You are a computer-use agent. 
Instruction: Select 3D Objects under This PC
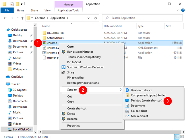coord(20,90)
